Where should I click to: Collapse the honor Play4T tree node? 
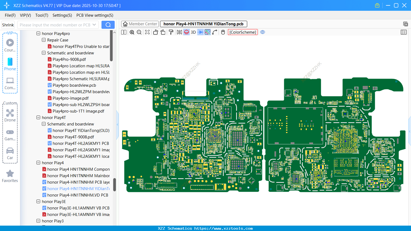38,117
